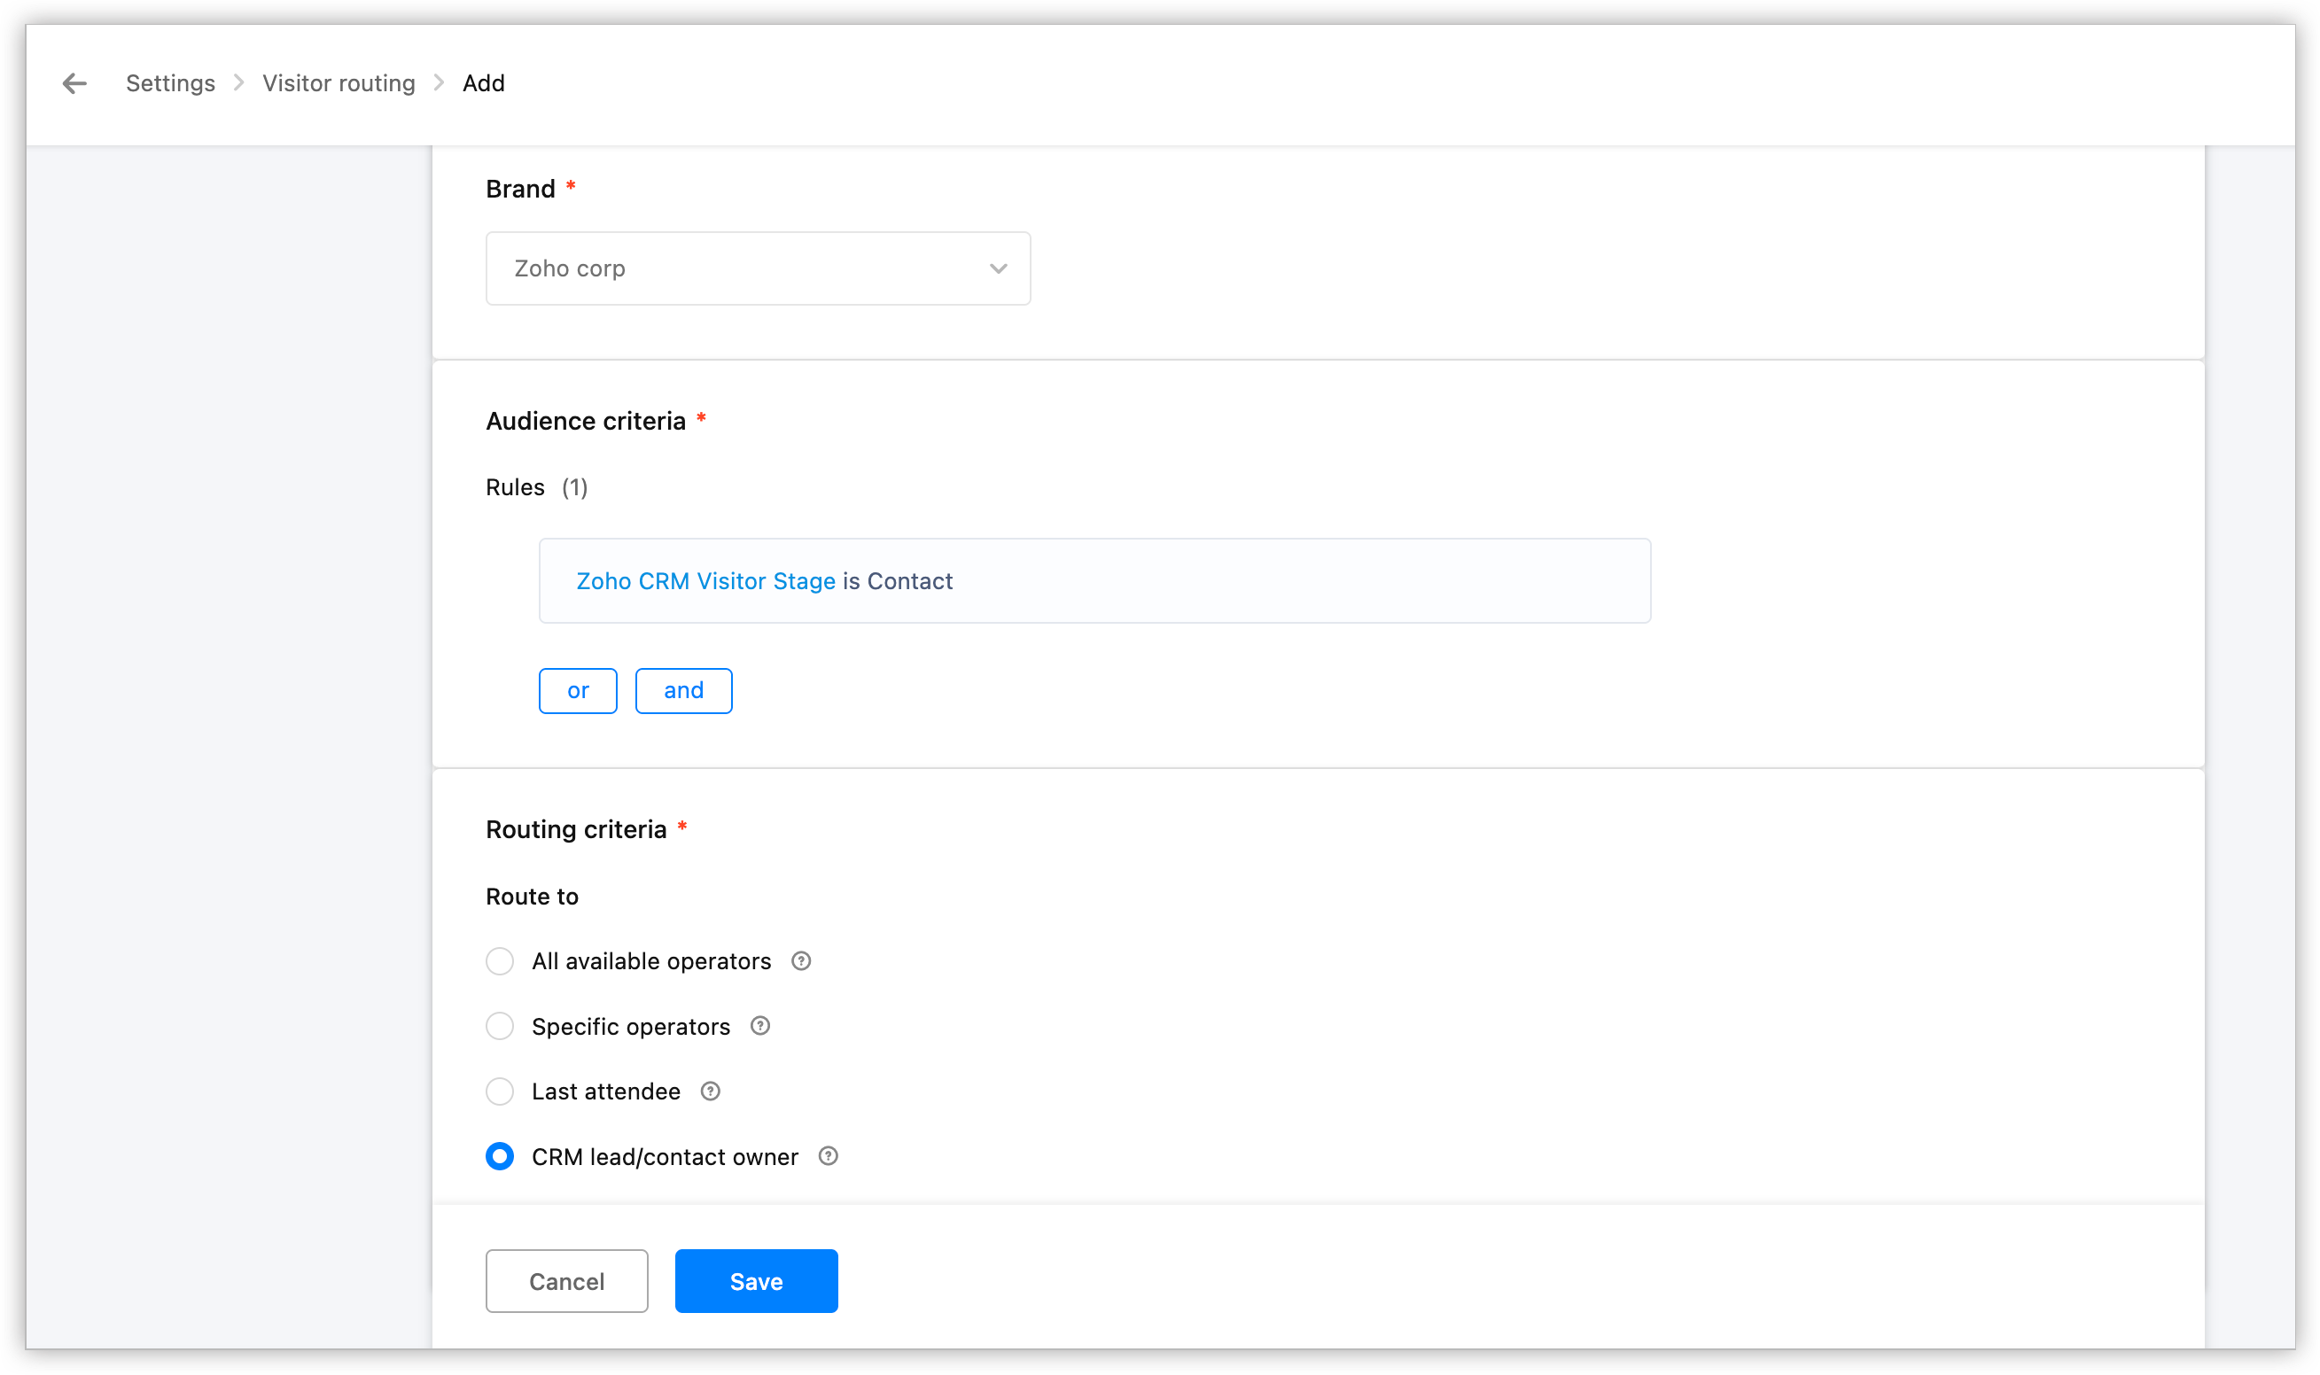Viewport: 2320px width, 1375px height.
Task: Click help icon next to Specific operators
Action: click(759, 1026)
